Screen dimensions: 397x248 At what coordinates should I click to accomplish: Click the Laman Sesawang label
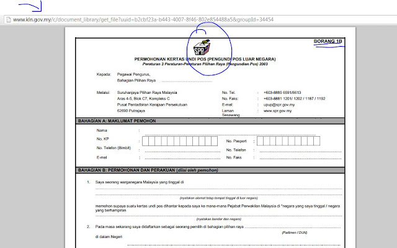[x=231, y=113]
